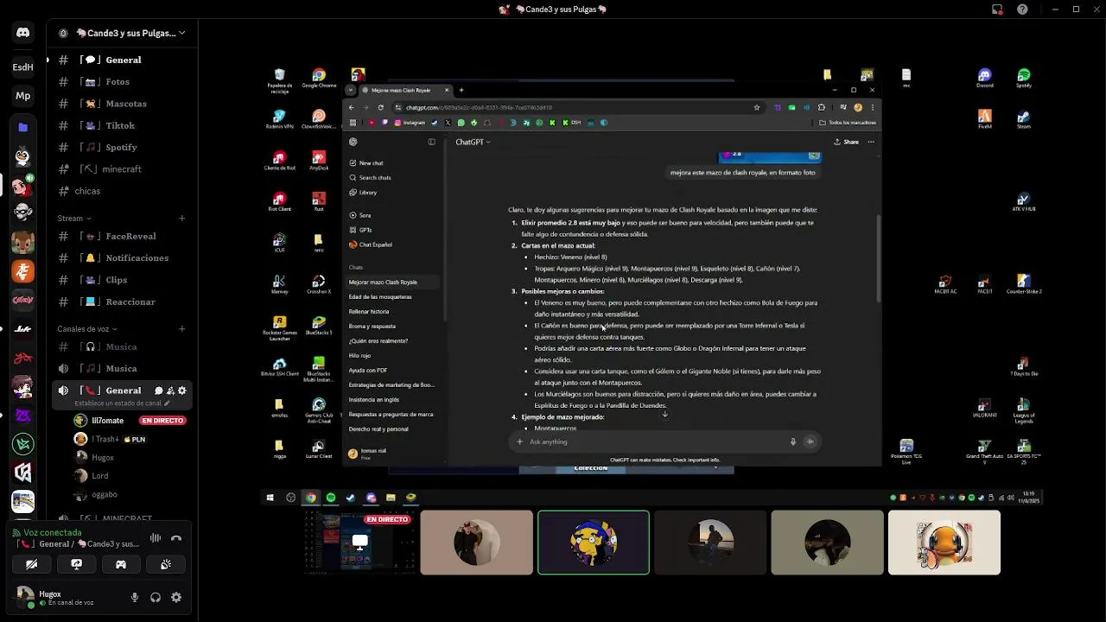Open Discord direct messages home icon
This screenshot has width=1106, height=622.
click(22, 33)
